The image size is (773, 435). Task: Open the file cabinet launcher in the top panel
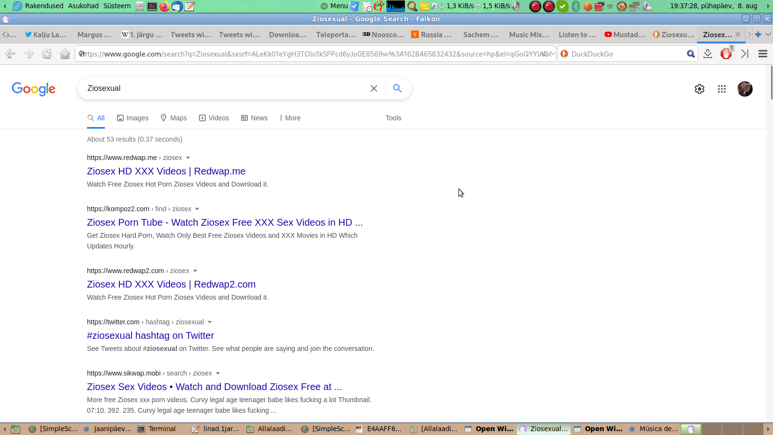point(140,6)
